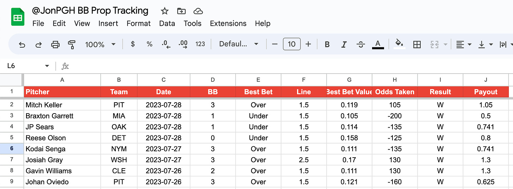513x189 pixels.
Task: Select the Mitch Keller cell
Action: tap(62, 105)
